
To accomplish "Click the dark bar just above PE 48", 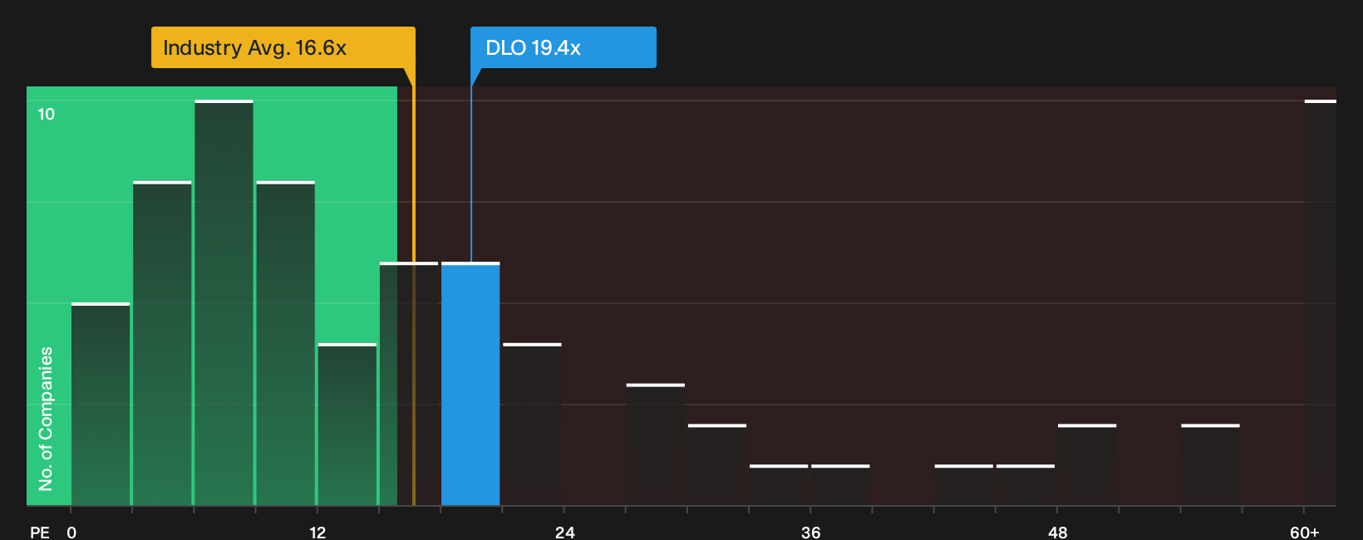I will tap(1087, 465).
